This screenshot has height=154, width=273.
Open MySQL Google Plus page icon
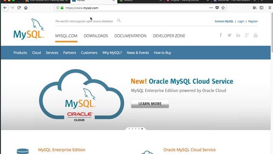pos(247,35)
